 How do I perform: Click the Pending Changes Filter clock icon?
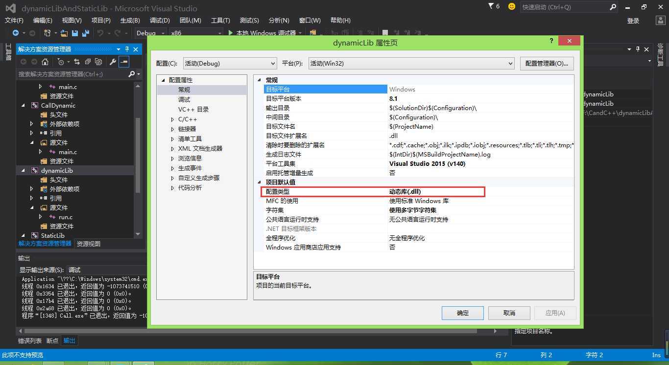(x=60, y=62)
